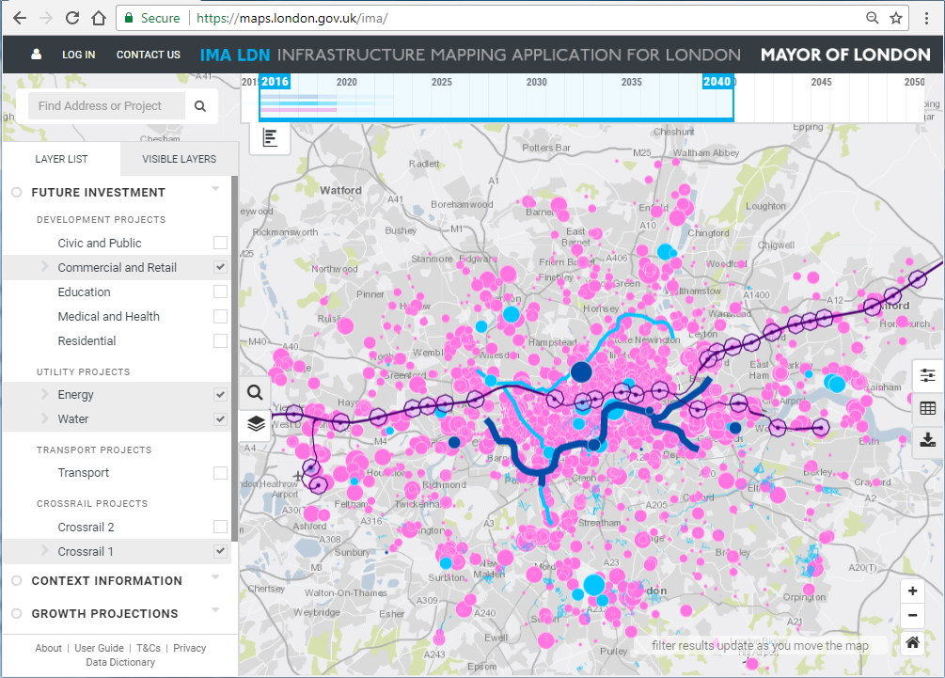Open the Contact Us menu item
Viewport: 945px width, 678px height.
148,55
